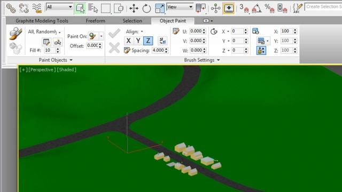Expand Brush Settings panel arrow
The width and height of the screenshot is (342, 192).
tap(219, 60)
